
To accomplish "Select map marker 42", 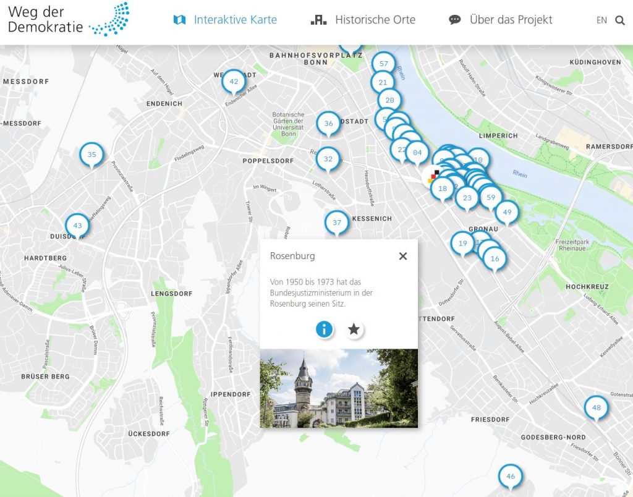I will (234, 82).
